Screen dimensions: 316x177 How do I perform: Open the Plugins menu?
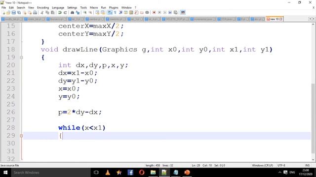114,8
